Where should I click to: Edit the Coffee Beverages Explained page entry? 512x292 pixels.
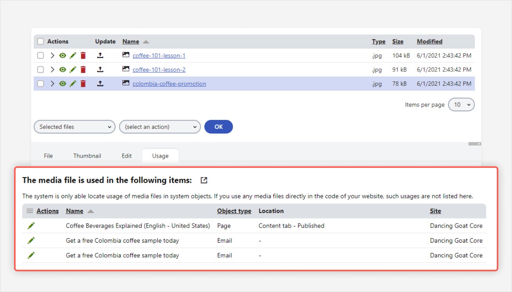click(31, 226)
